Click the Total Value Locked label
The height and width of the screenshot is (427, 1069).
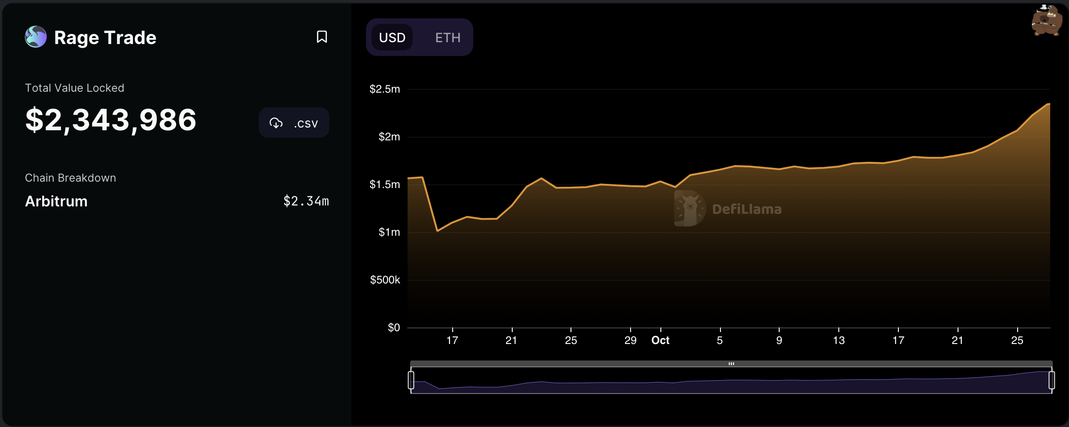pyautogui.click(x=74, y=88)
